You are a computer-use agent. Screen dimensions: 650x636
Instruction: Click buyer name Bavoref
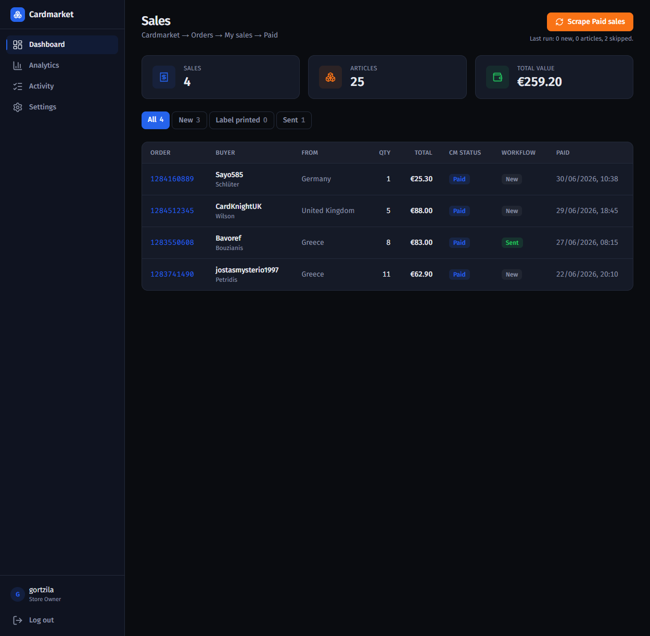(228, 239)
